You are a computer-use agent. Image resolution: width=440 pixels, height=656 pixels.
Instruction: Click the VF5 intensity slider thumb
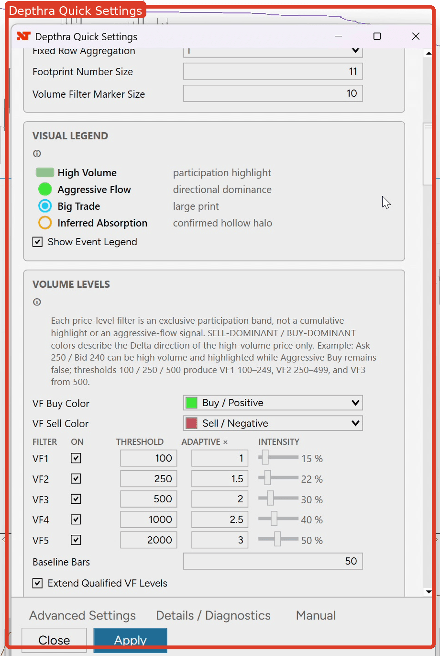click(x=277, y=539)
